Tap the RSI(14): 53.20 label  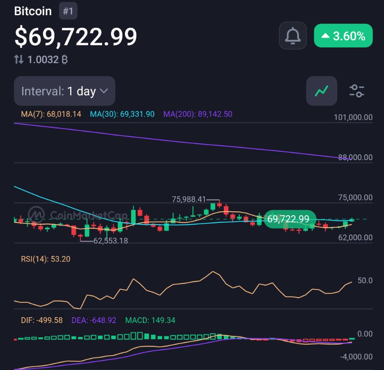tap(46, 259)
